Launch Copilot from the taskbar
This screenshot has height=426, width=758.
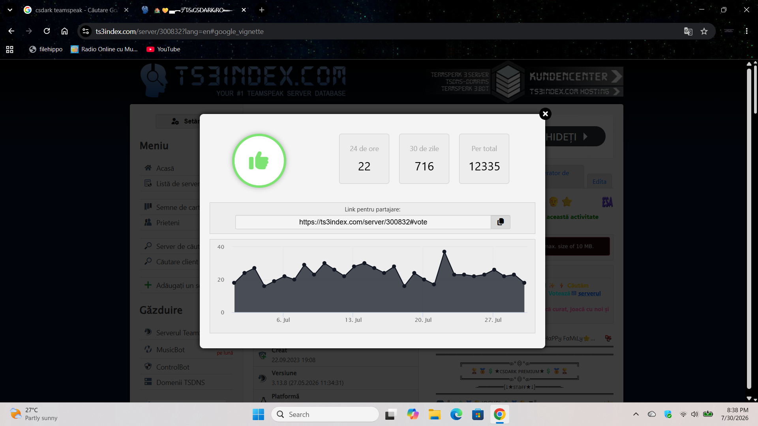click(x=413, y=415)
